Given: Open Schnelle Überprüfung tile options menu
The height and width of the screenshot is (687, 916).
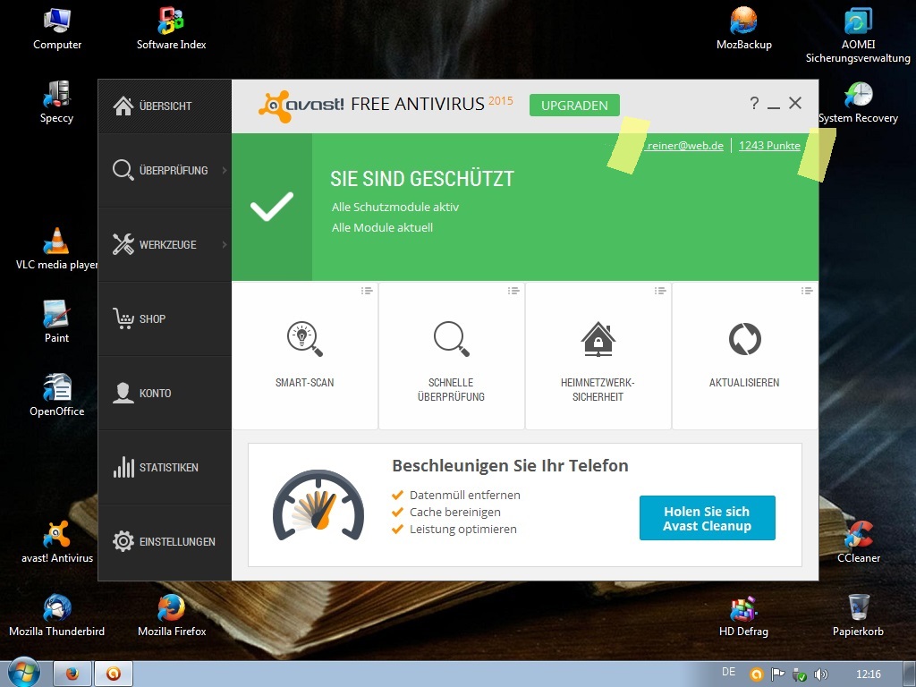Looking at the screenshot, I should pos(513,291).
